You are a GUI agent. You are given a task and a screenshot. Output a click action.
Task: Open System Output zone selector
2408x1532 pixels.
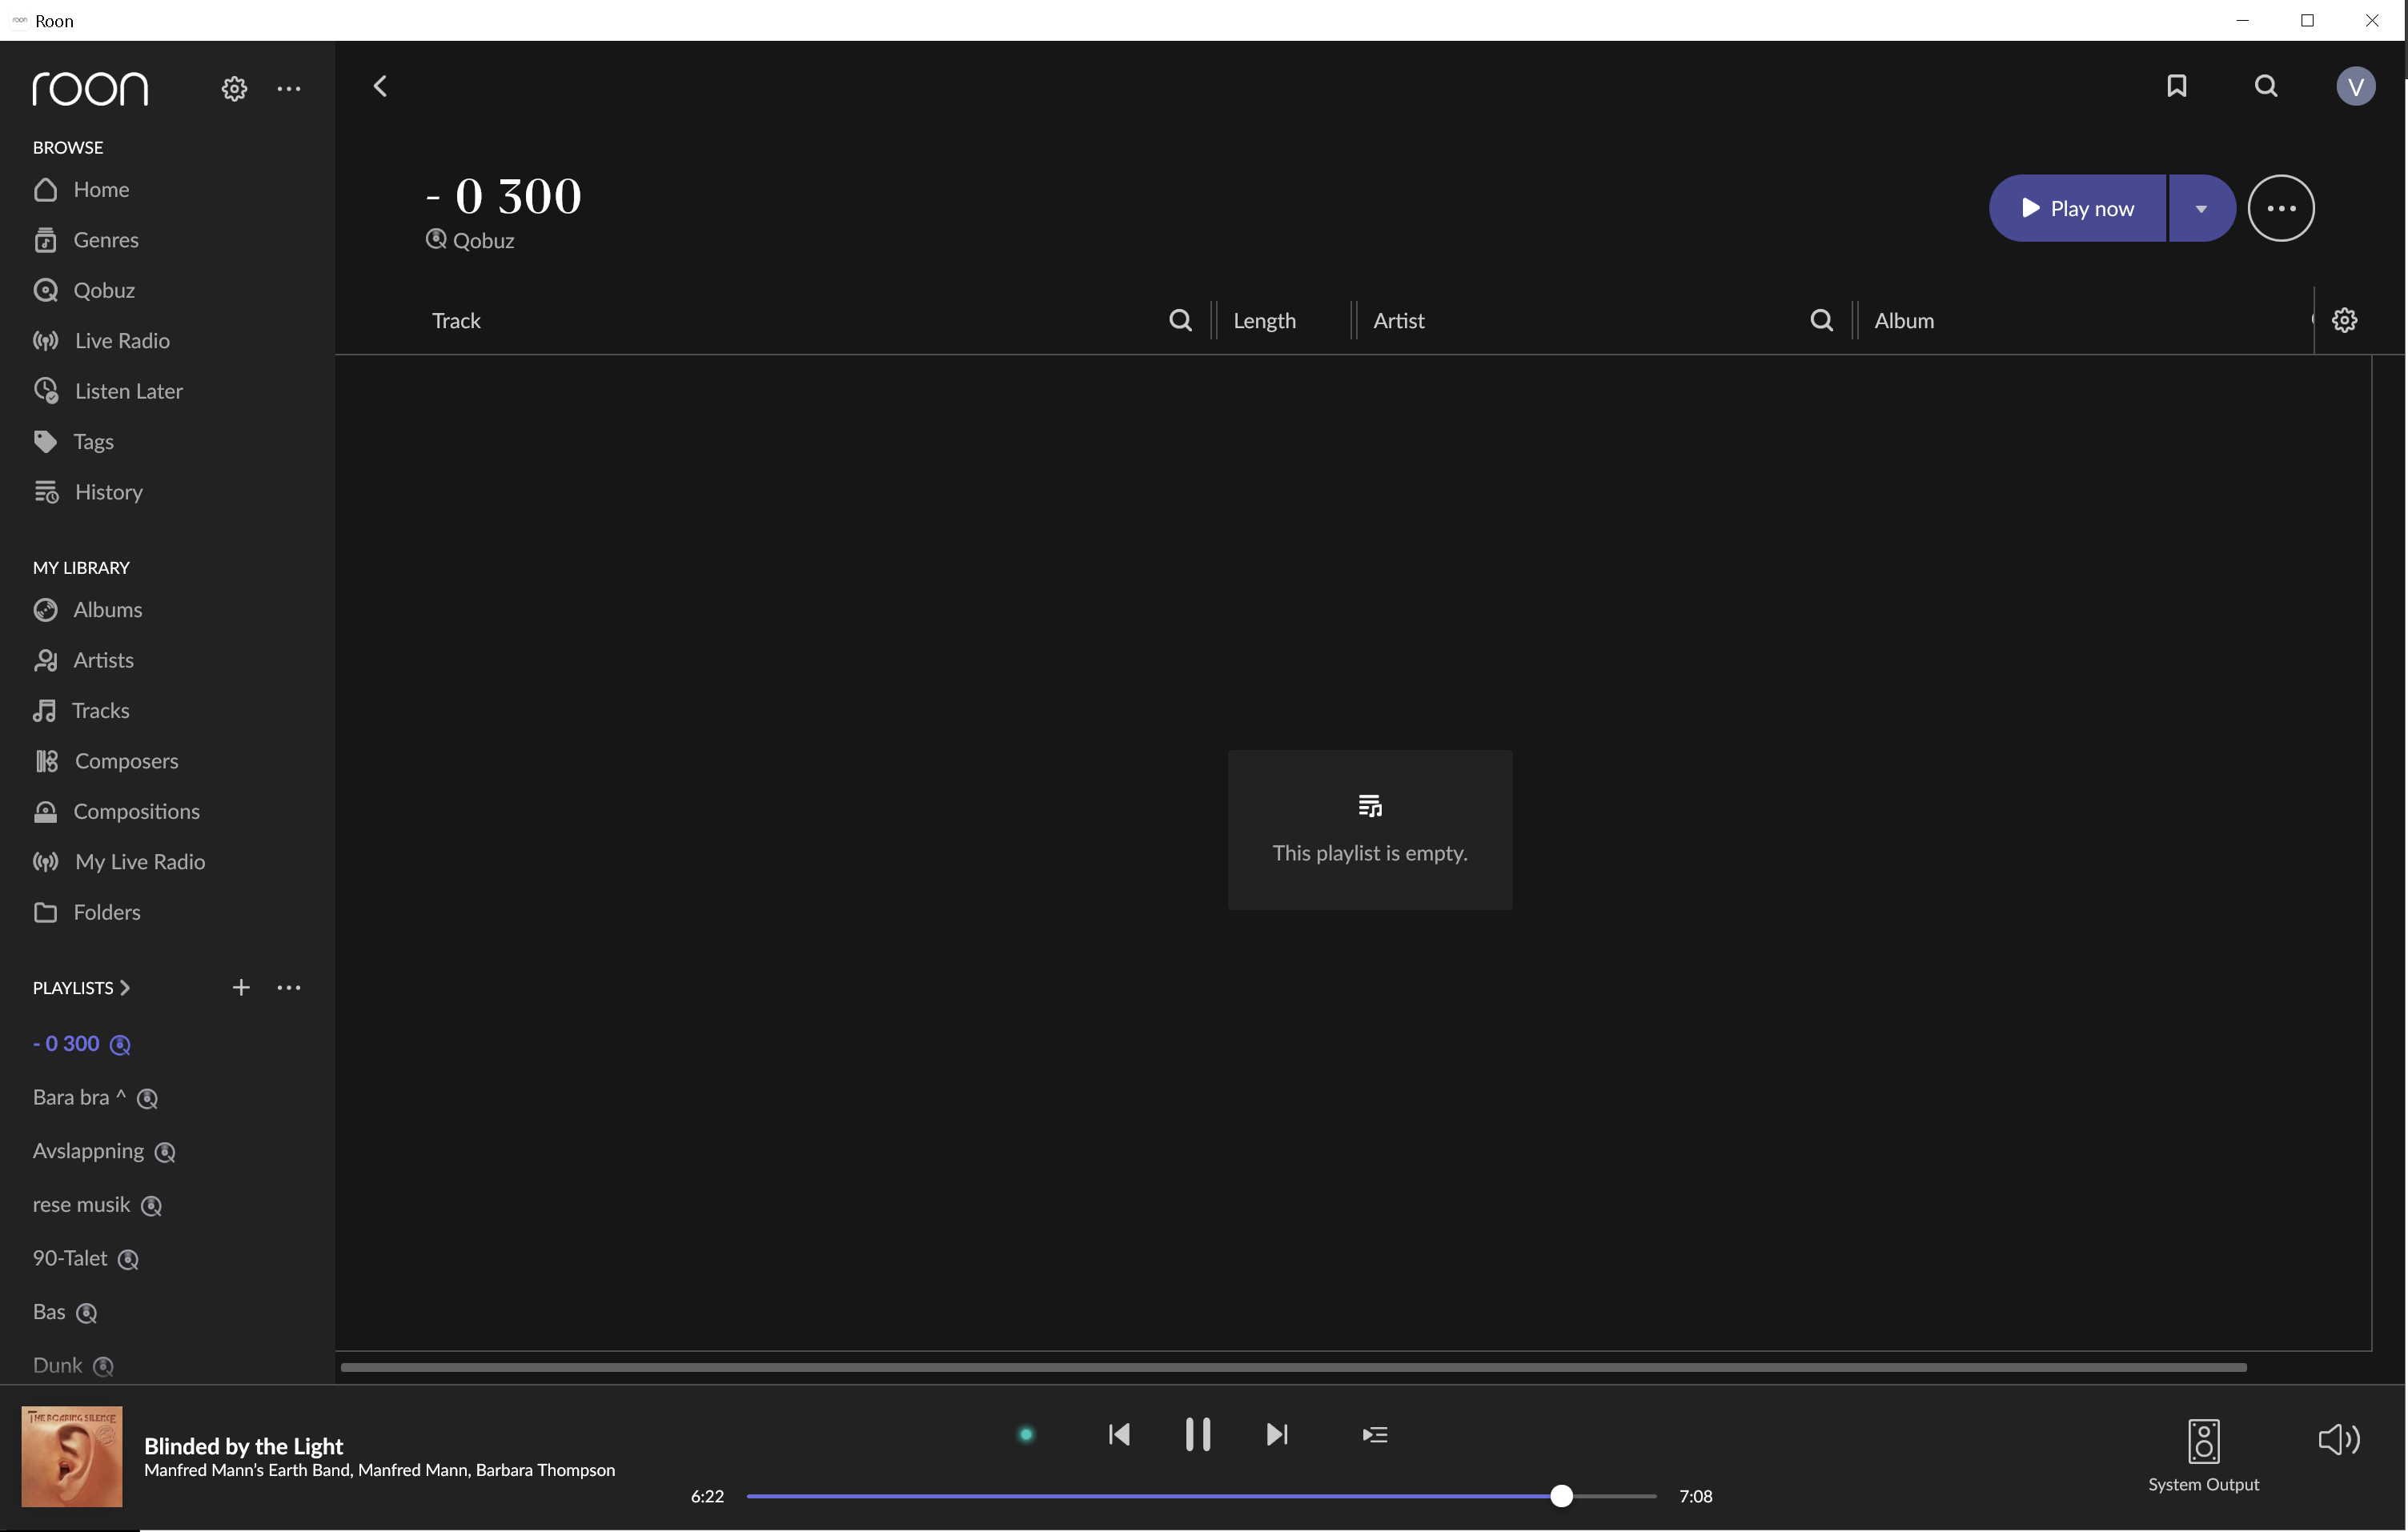tap(2204, 1456)
